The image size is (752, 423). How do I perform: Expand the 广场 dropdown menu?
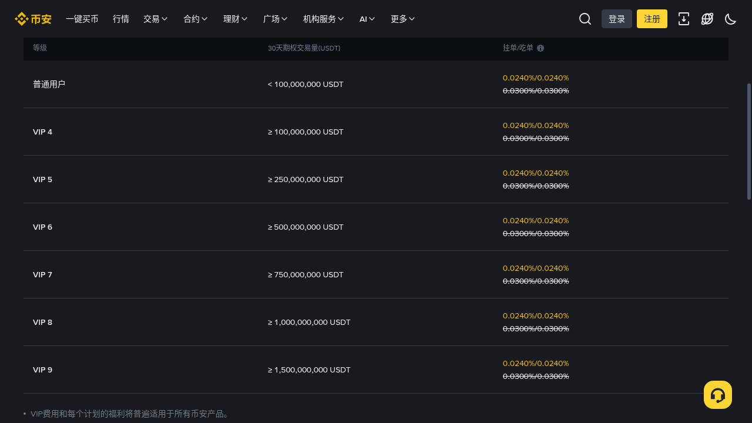[276, 19]
